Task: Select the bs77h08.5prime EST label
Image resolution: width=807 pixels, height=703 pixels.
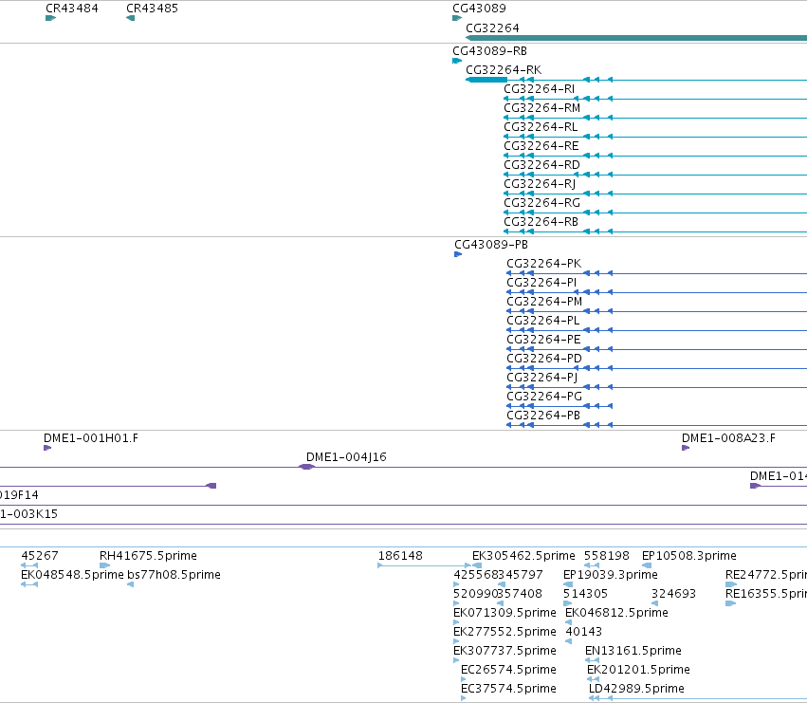Action: point(174,575)
